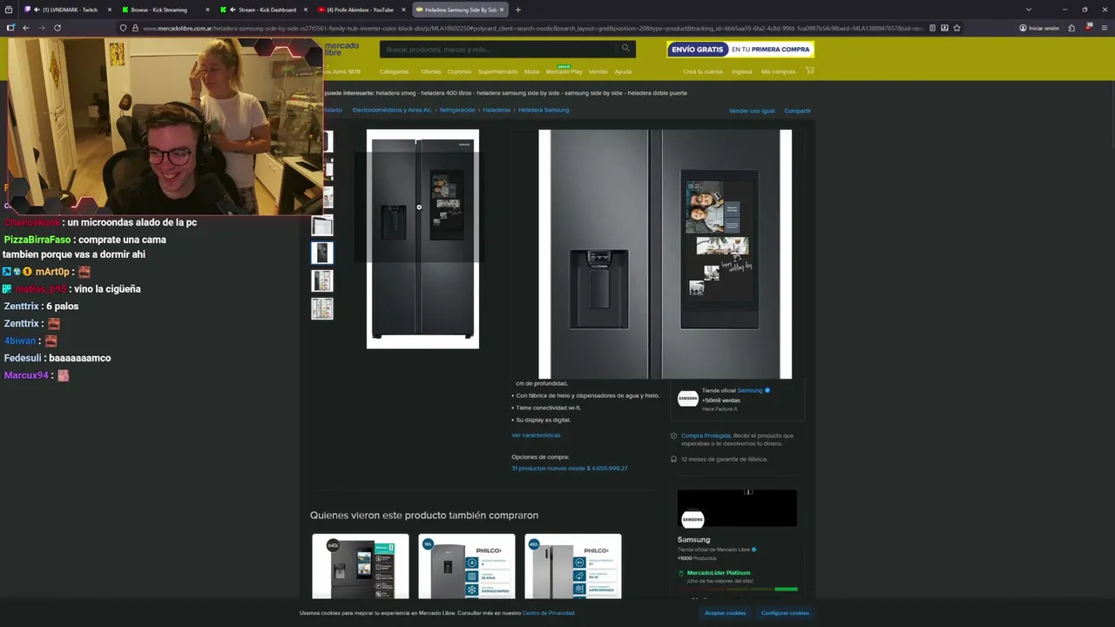Open the Categorías dropdown menu

[x=395, y=71]
